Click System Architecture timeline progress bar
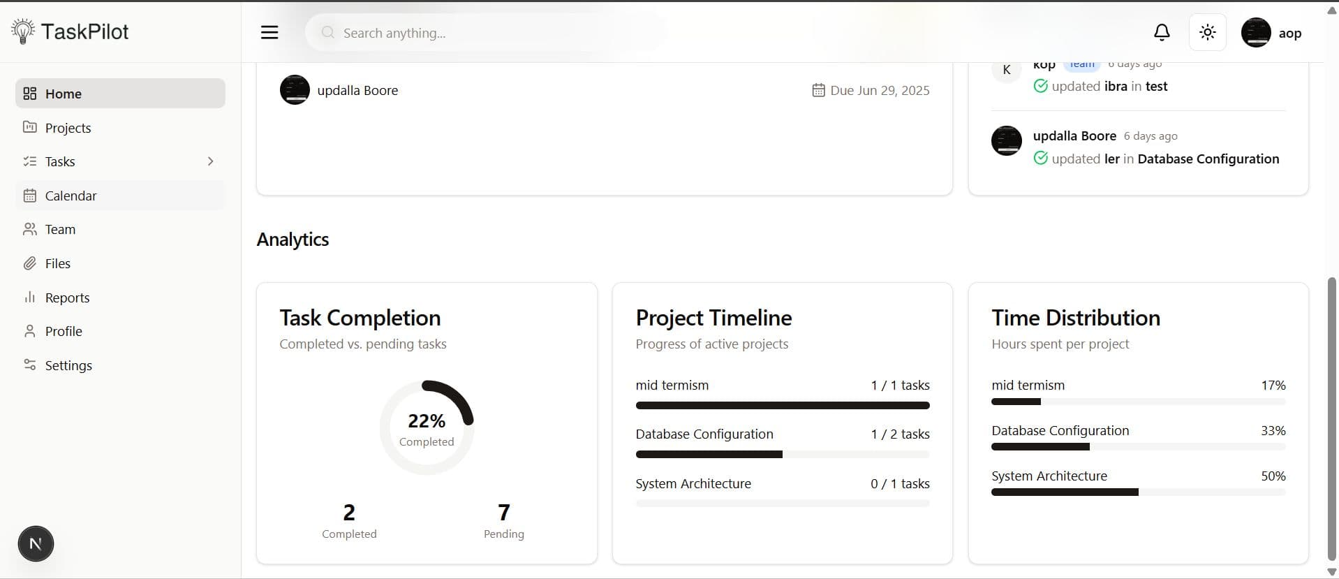The width and height of the screenshot is (1339, 579). pyautogui.click(x=783, y=504)
